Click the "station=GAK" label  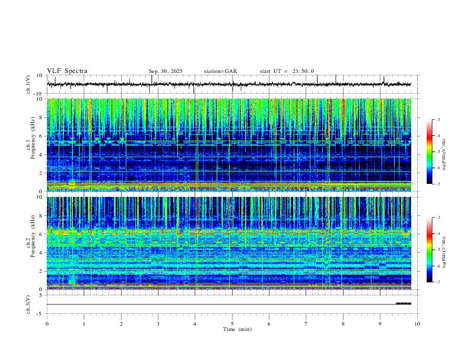(220, 71)
